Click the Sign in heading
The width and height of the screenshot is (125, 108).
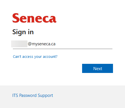click(x=23, y=32)
